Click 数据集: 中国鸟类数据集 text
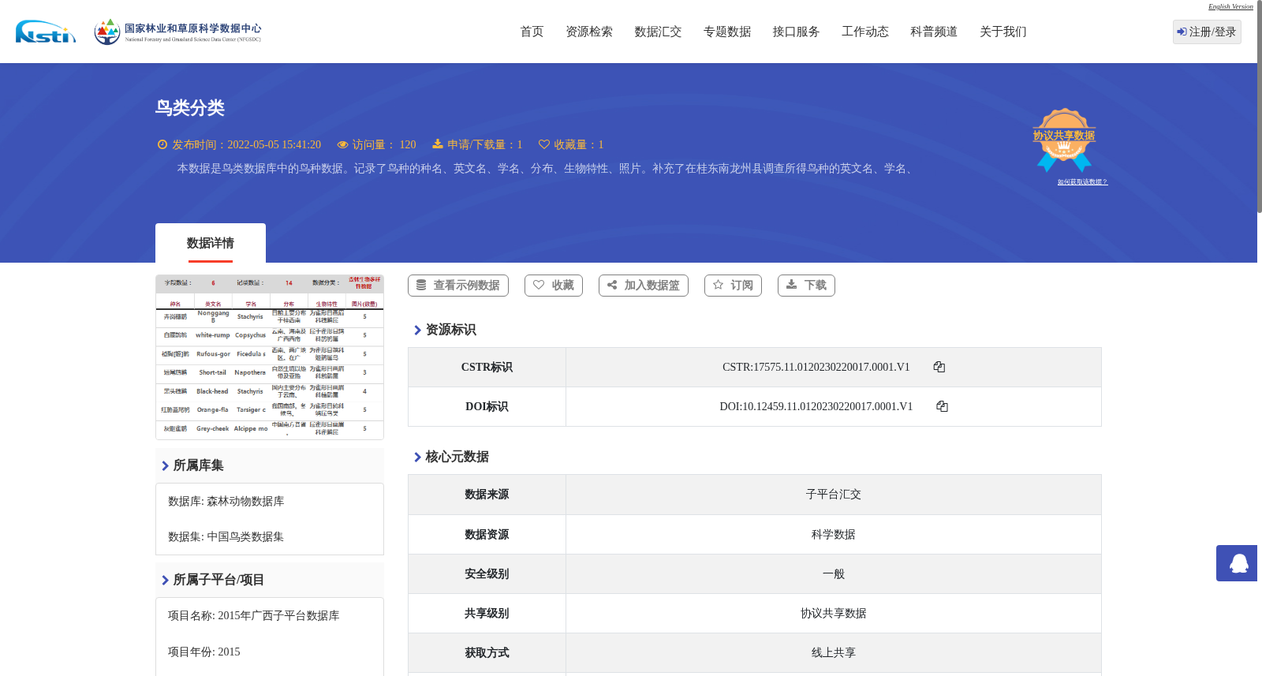The height and width of the screenshot is (676, 1262). (226, 537)
